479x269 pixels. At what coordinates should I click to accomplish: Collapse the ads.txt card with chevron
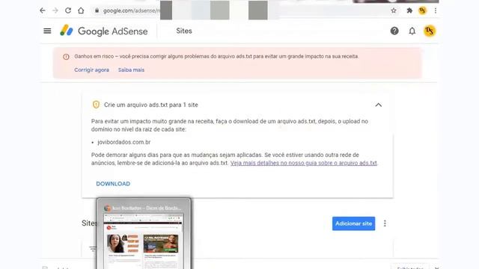click(379, 105)
